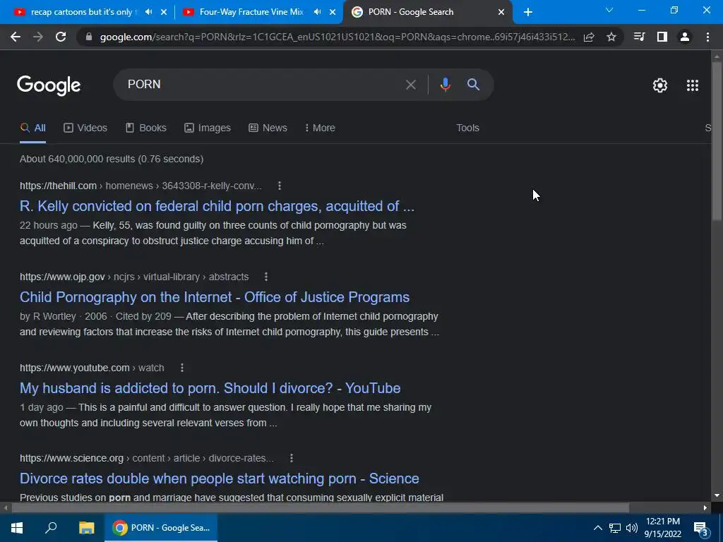Go back using the browser back arrow
Viewport: 723px width, 542px height.
click(x=16, y=37)
